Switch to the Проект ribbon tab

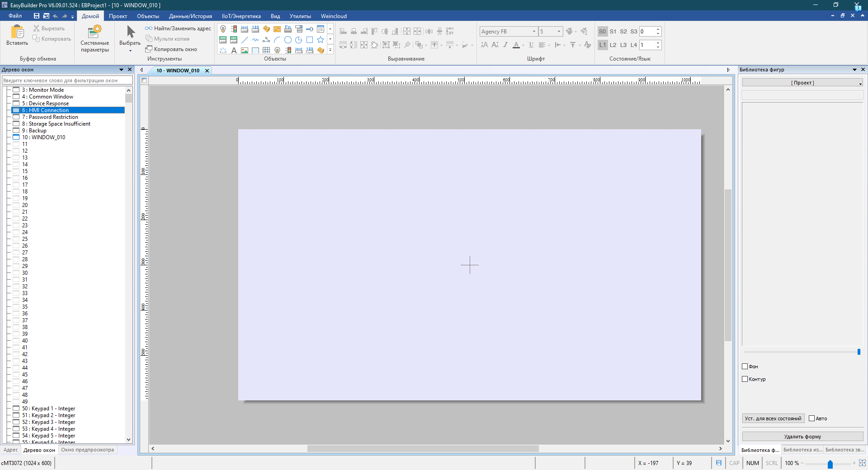click(118, 16)
